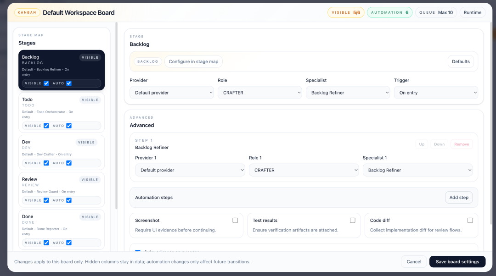
Task: Click Configure in stage map
Action: (x=194, y=61)
